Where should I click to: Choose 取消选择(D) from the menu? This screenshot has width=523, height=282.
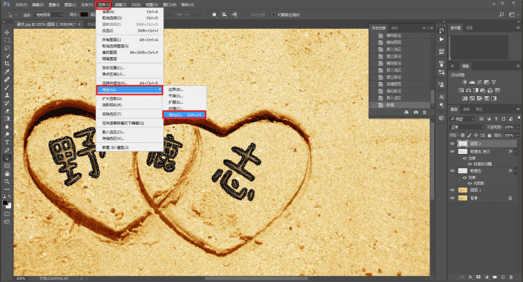click(130, 18)
